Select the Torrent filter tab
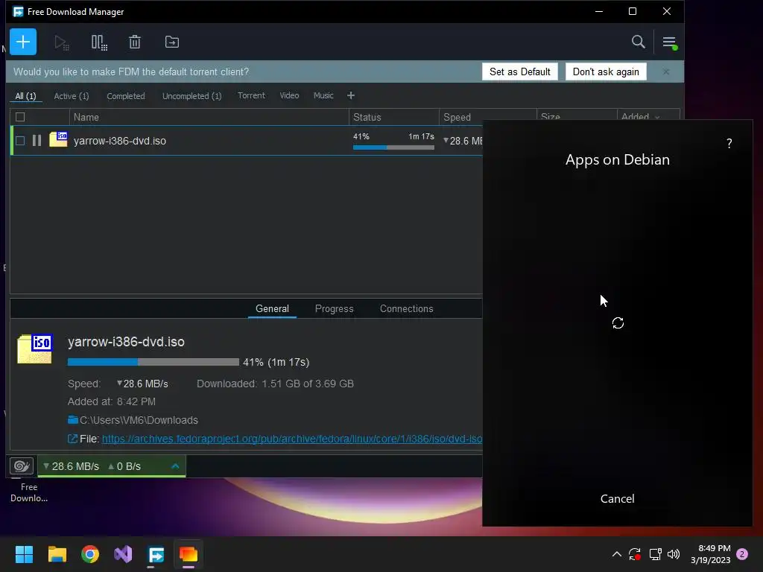Image resolution: width=763 pixels, height=572 pixels. coord(251,95)
